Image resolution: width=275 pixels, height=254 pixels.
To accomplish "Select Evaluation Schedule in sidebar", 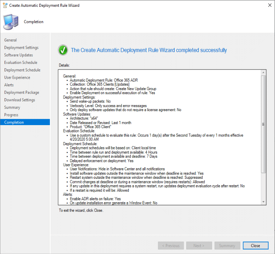I will click(x=21, y=62).
